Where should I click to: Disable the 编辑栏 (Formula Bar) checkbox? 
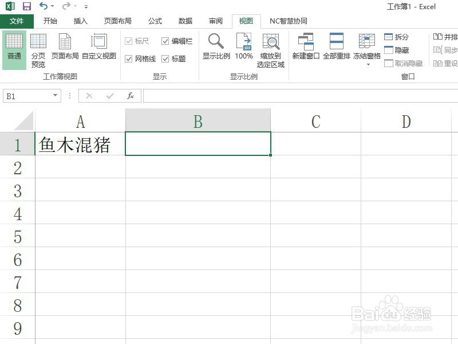pos(165,41)
